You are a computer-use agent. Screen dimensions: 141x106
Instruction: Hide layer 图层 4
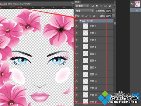[x=77, y=33]
